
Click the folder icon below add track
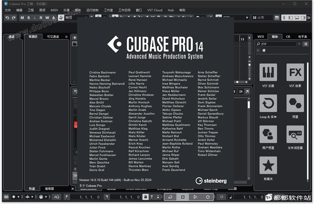[x=75, y=44]
